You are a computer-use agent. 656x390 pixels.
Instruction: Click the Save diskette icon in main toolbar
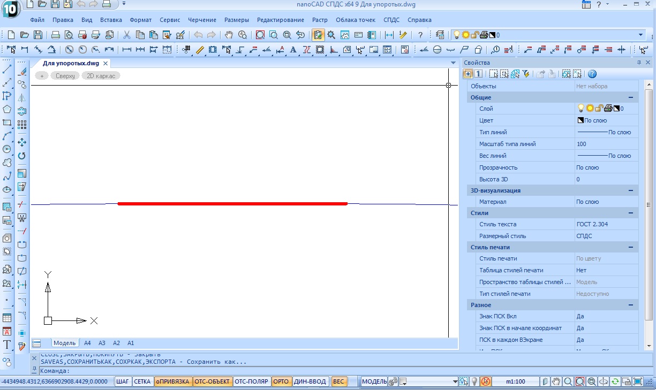tap(38, 35)
